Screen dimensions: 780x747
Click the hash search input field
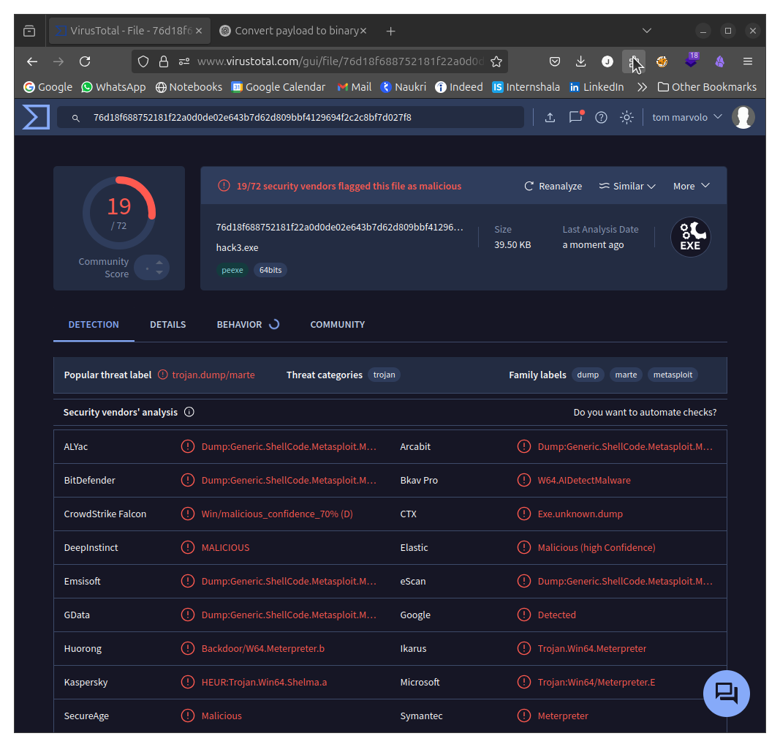coord(290,118)
